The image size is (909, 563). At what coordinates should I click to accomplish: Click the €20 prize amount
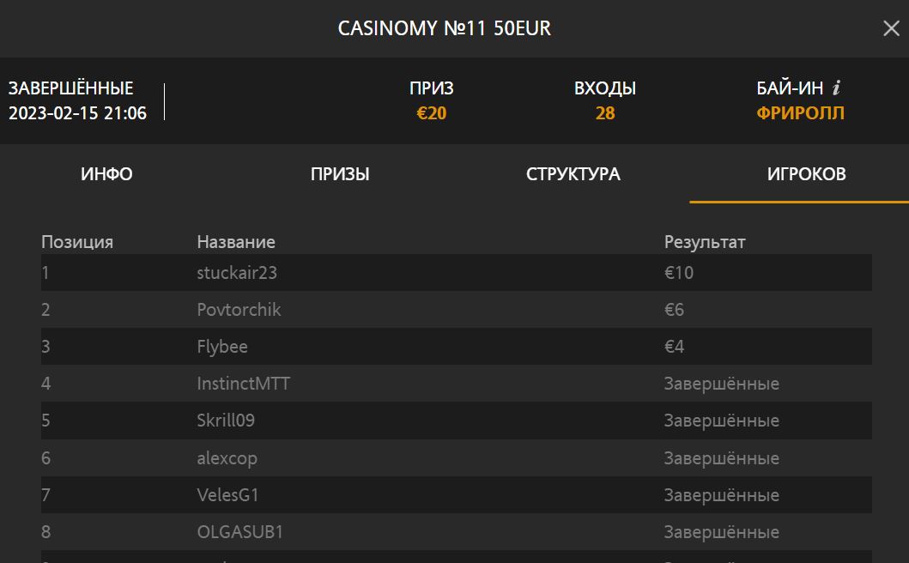click(x=431, y=113)
